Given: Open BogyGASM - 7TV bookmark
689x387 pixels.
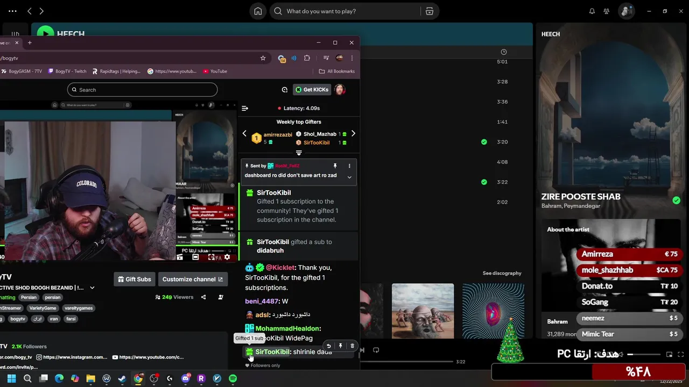Looking at the screenshot, I should click(x=22, y=71).
